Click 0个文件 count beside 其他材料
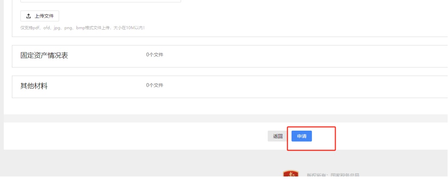Viewport: 448px width, 179px height. 155,85
